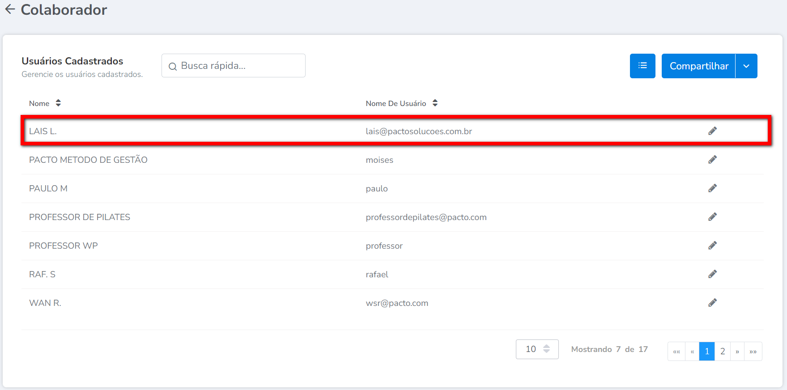Click the back arrow beside Colaborador
787x390 pixels.
pyautogui.click(x=10, y=9)
